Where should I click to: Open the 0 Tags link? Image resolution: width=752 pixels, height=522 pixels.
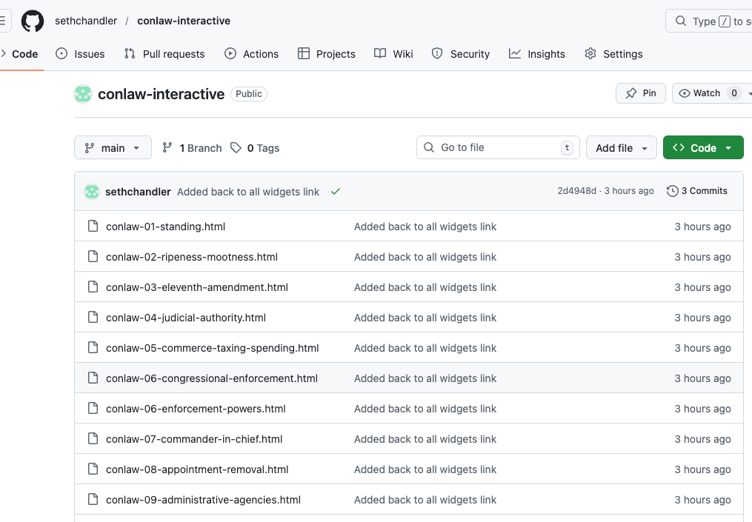tap(255, 148)
